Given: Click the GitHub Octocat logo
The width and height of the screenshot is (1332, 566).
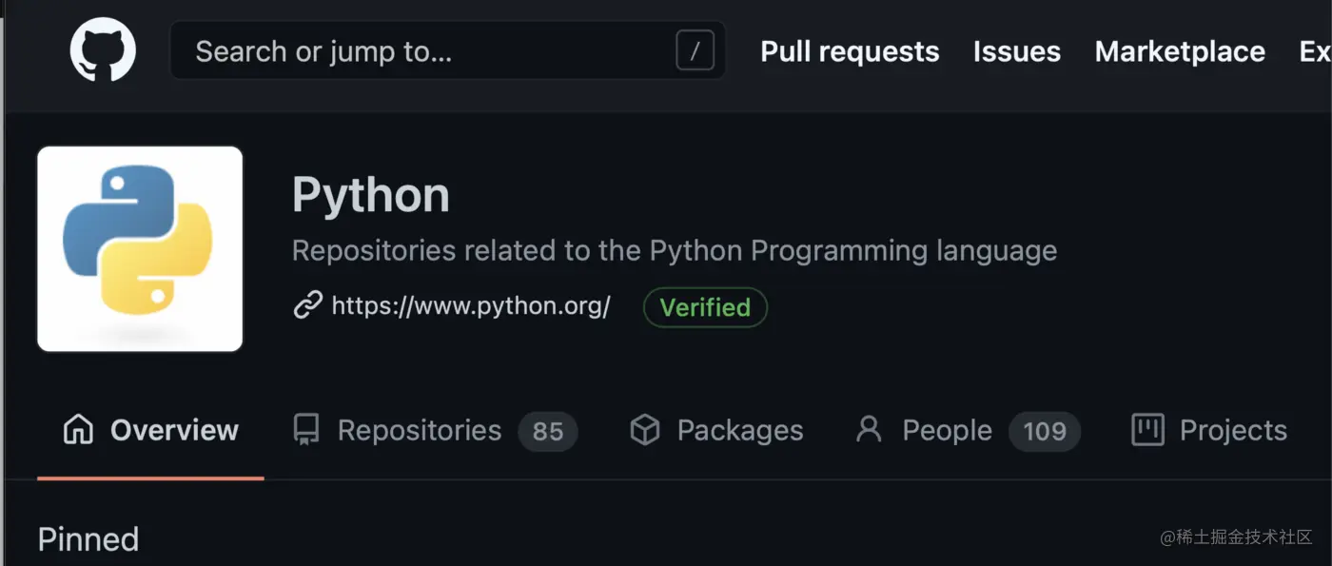Looking at the screenshot, I should (103, 50).
